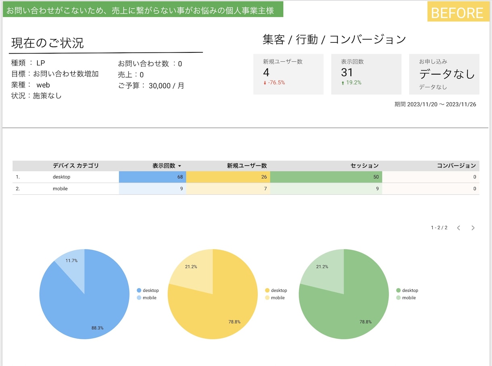Click the 集客 / 行動 / コンバージョン heading
The width and height of the screenshot is (492, 366).
(334, 39)
